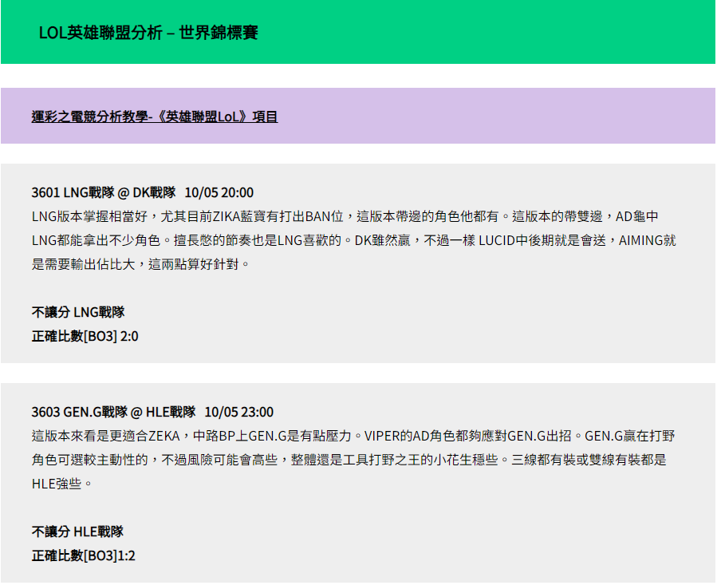Click the page title LOL英雄聯盟分析 – 世界錦標賽

pos(148,33)
